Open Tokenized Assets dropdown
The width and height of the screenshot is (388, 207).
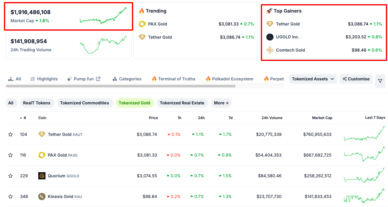313,79
